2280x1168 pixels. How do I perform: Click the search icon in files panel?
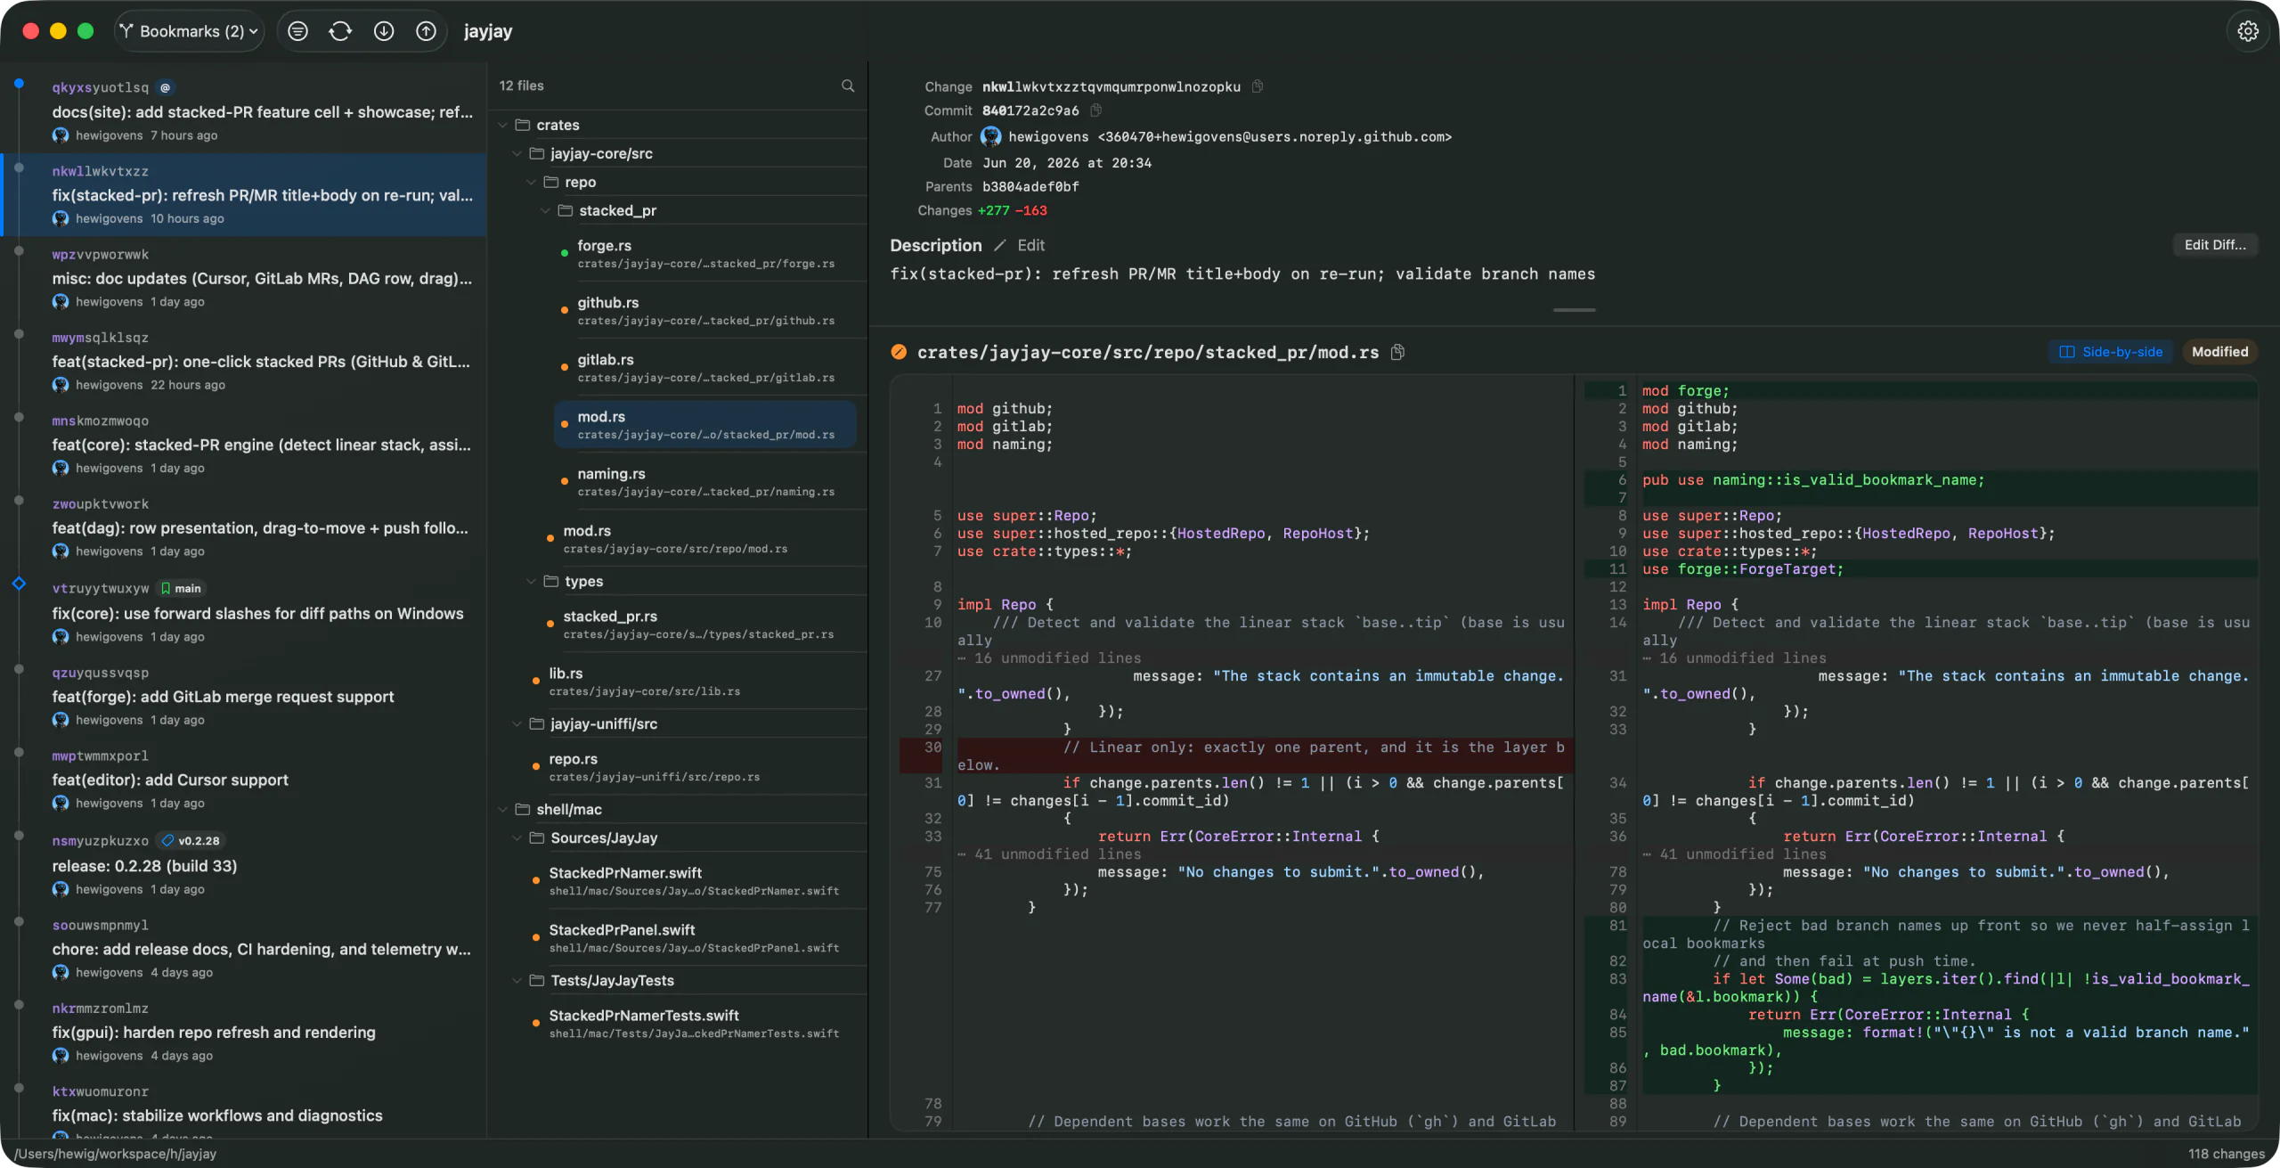[x=848, y=86]
